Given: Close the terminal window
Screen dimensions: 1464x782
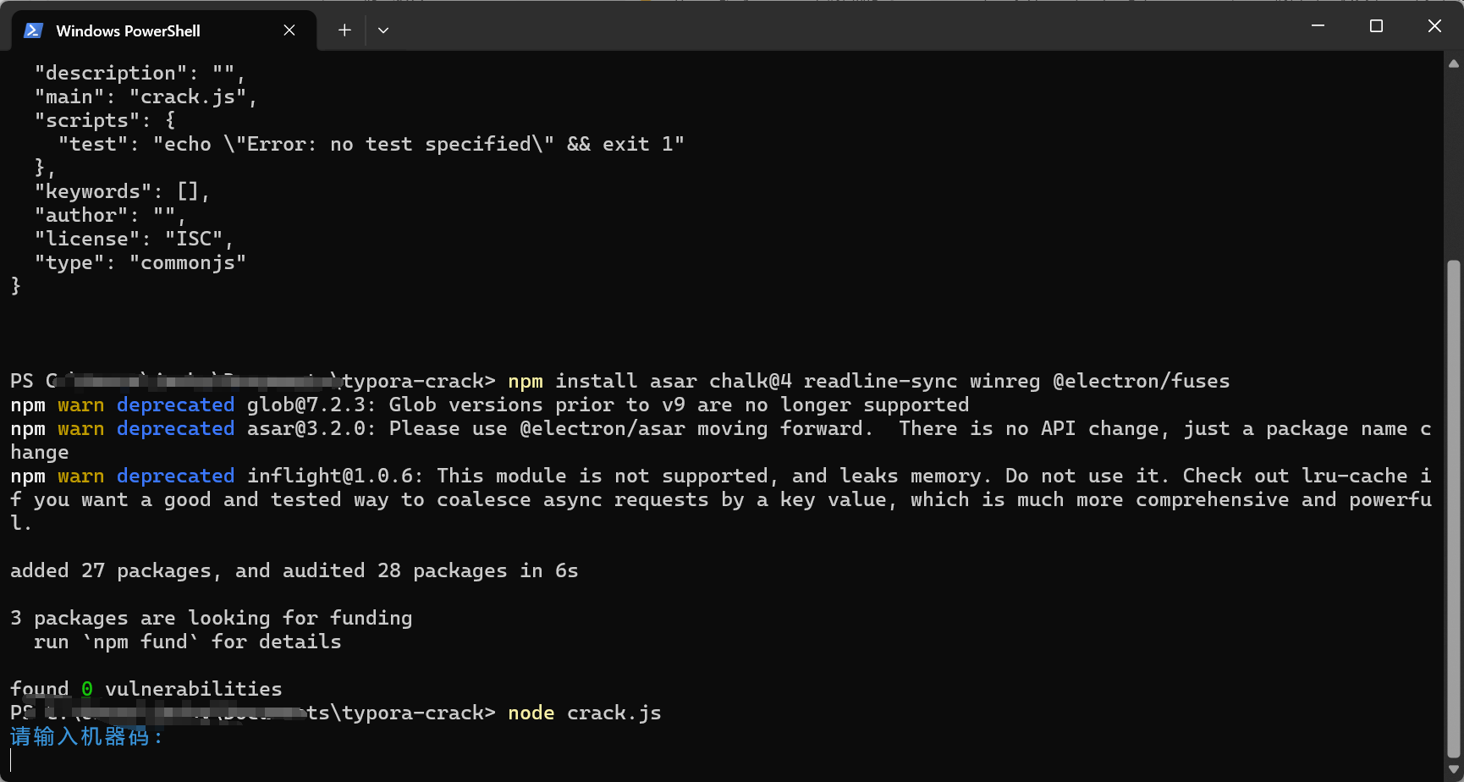Looking at the screenshot, I should 1434,26.
